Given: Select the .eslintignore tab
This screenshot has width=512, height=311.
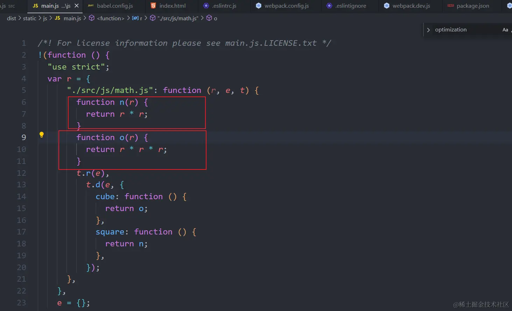Looking at the screenshot, I should [350, 6].
